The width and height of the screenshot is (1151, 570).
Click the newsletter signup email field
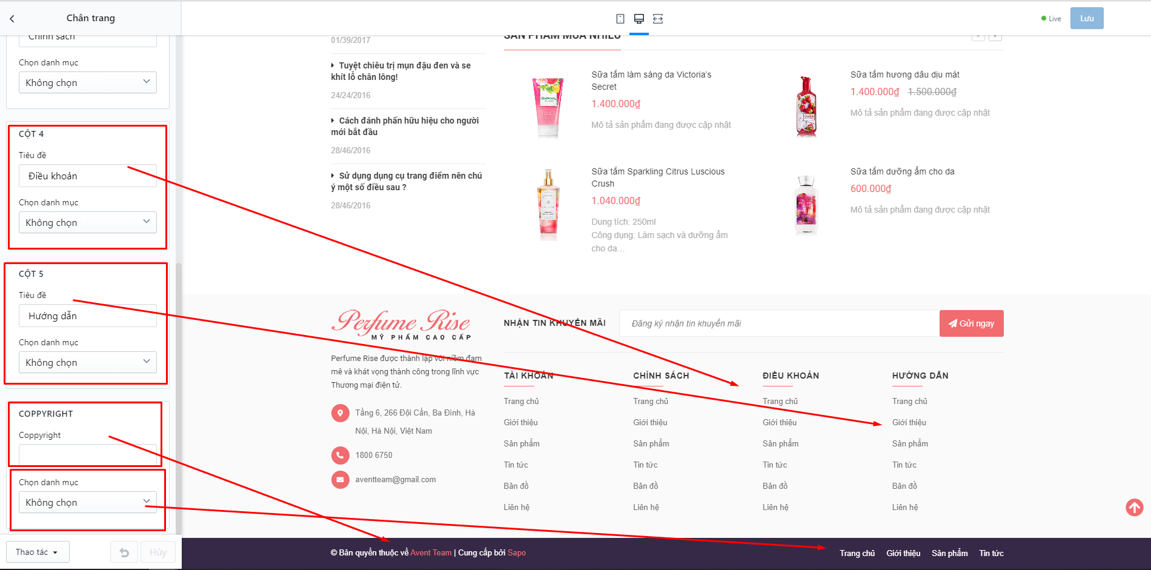pyautogui.click(x=779, y=323)
